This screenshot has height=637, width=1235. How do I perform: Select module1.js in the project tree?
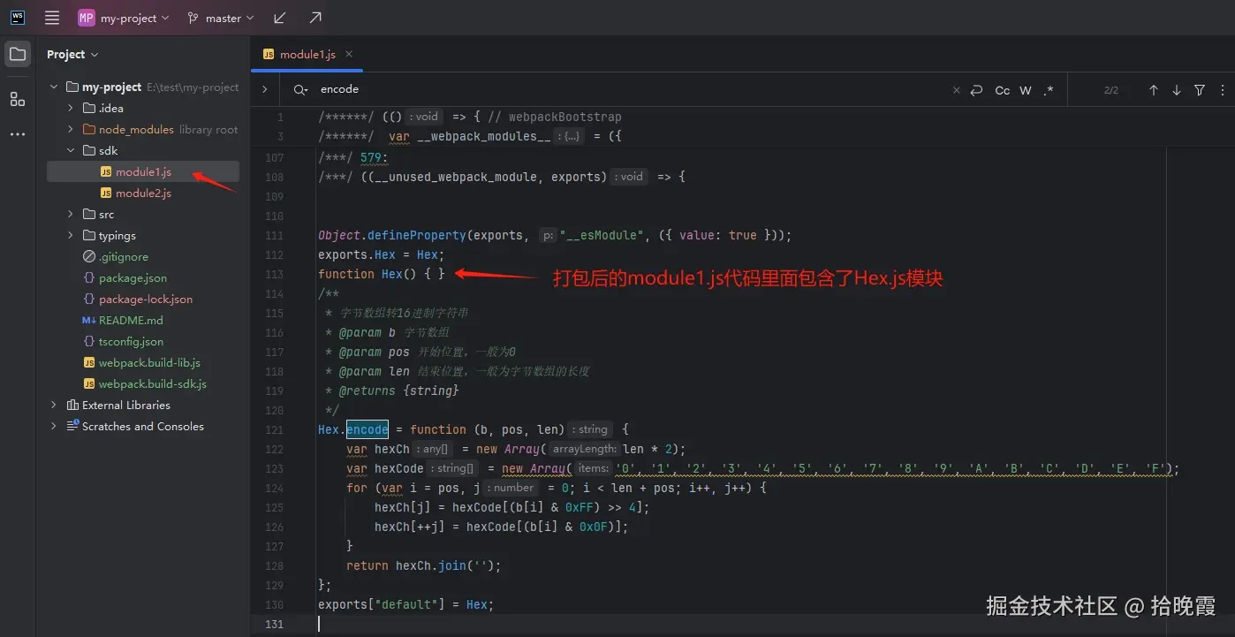pos(143,171)
